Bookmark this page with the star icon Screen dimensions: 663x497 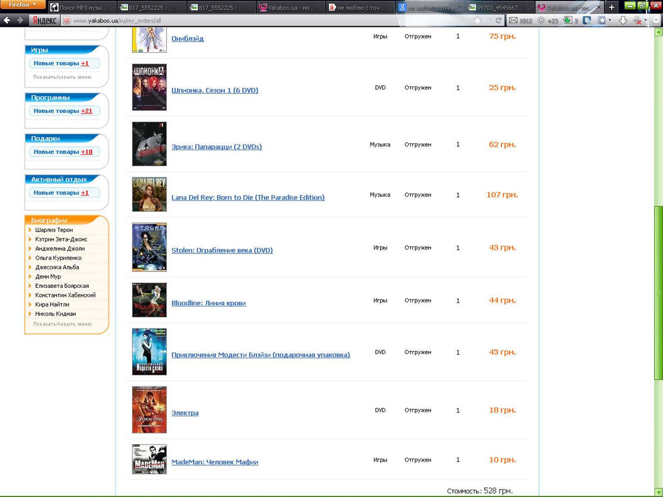[478, 20]
